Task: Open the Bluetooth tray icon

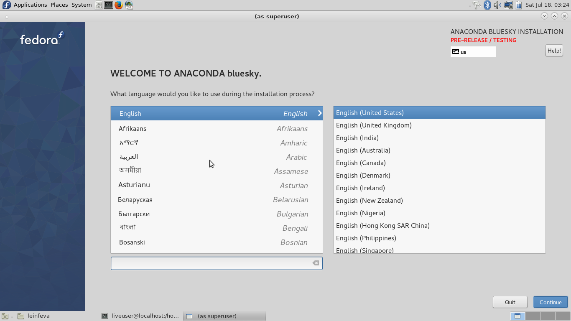Action: (487, 5)
